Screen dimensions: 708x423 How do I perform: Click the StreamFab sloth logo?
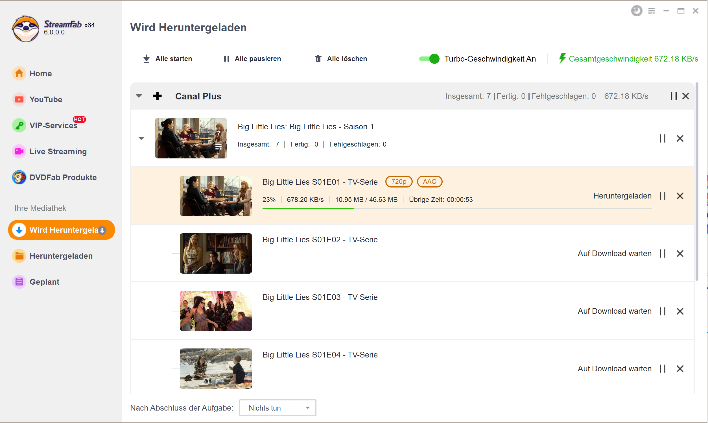(x=25, y=29)
